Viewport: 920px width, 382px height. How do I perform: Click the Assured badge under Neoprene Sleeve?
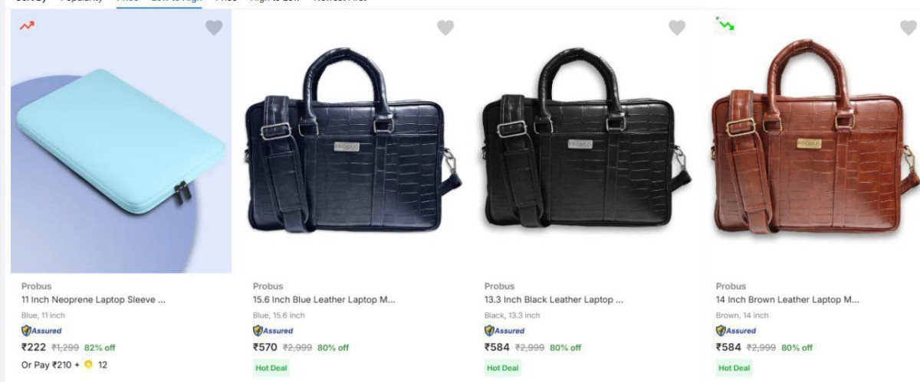[x=41, y=331]
